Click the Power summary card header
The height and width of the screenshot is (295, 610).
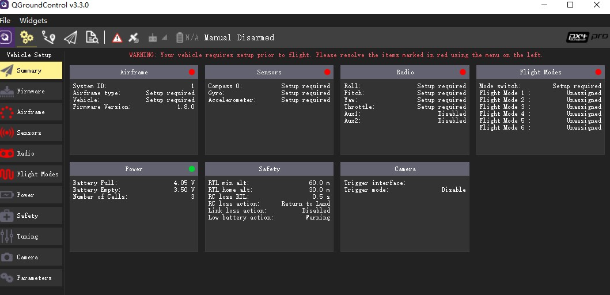(134, 169)
